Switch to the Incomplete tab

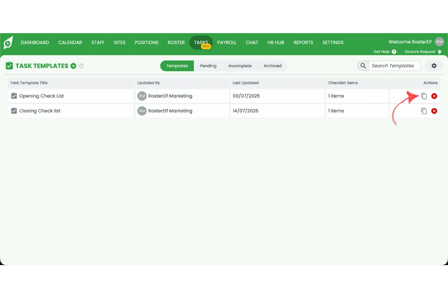(240, 66)
